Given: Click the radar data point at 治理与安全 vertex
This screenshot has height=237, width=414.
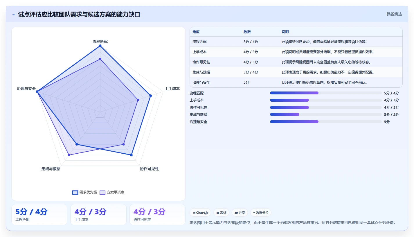Looking at the screenshot, I should (37, 91).
